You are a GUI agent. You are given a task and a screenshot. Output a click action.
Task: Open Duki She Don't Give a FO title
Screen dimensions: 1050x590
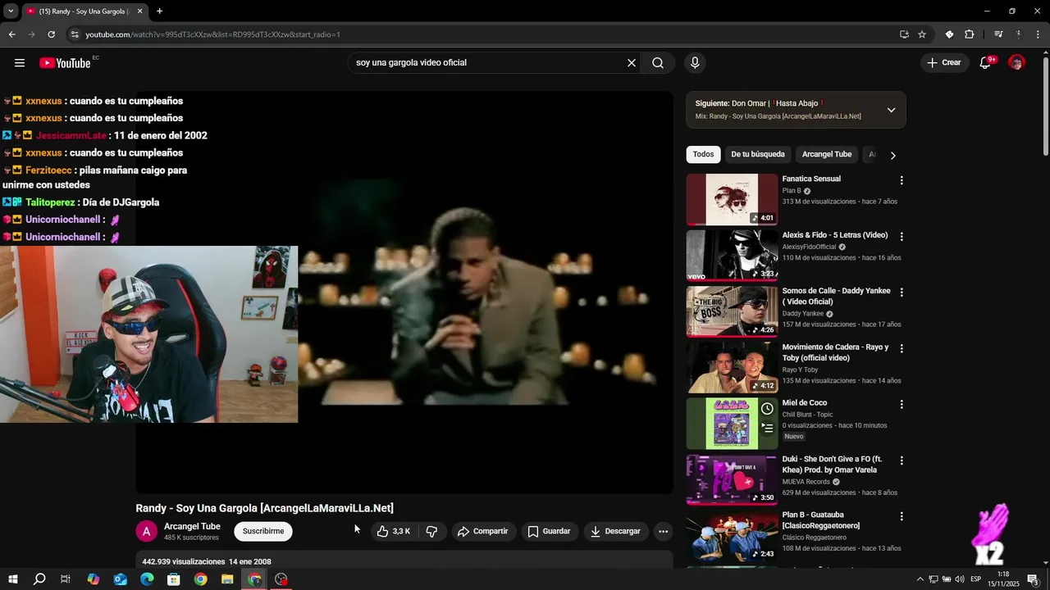[832, 465]
